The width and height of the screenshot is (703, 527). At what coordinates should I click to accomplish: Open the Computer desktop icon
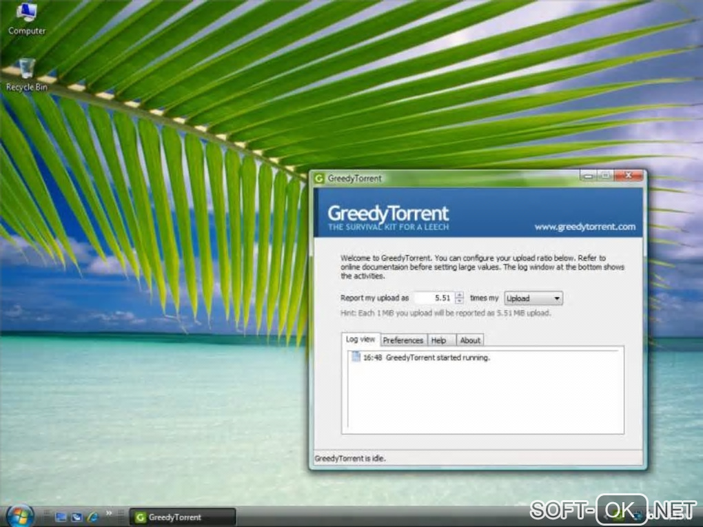(x=26, y=19)
